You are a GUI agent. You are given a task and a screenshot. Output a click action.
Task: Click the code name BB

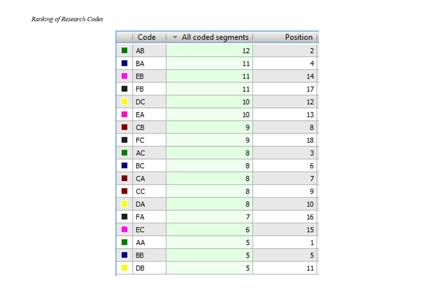click(140, 255)
